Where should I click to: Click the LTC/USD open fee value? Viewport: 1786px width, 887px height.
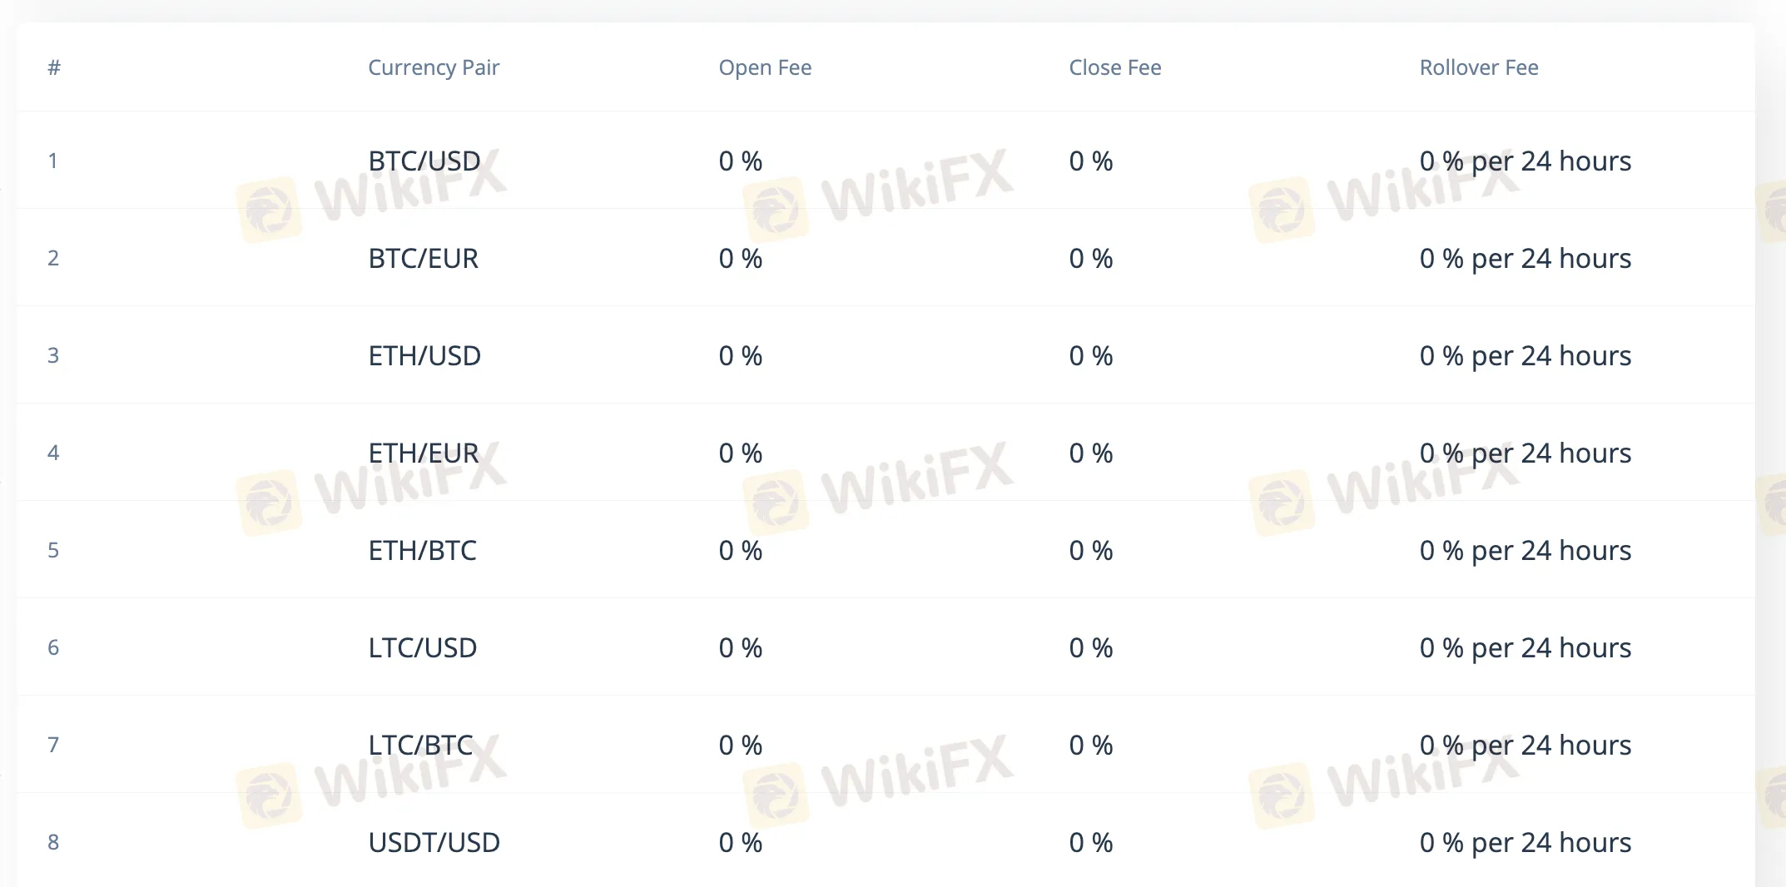pyautogui.click(x=741, y=647)
